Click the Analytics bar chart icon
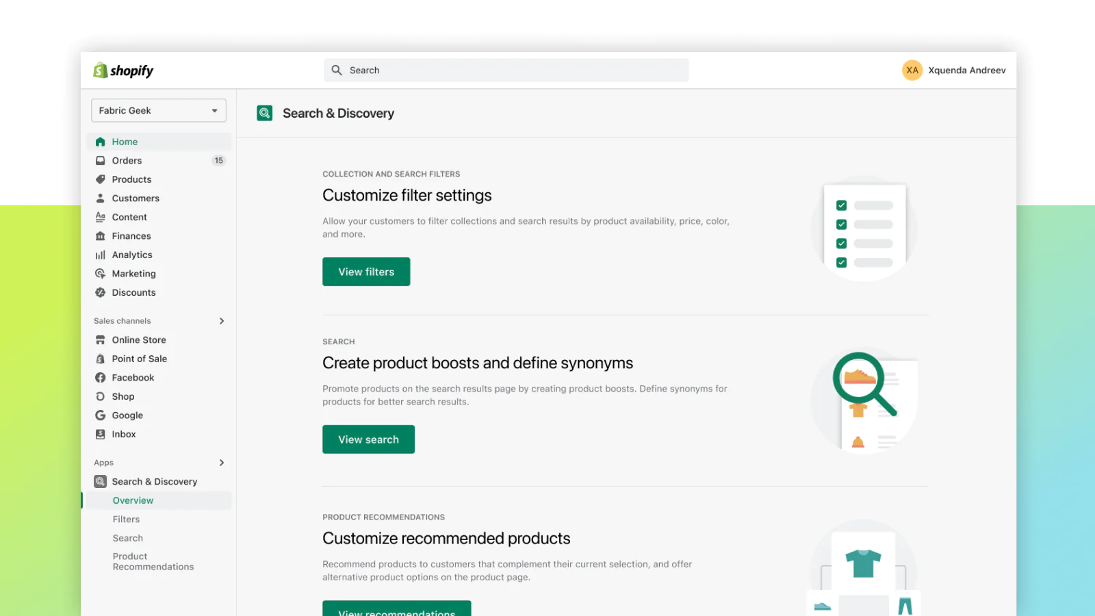 point(101,255)
